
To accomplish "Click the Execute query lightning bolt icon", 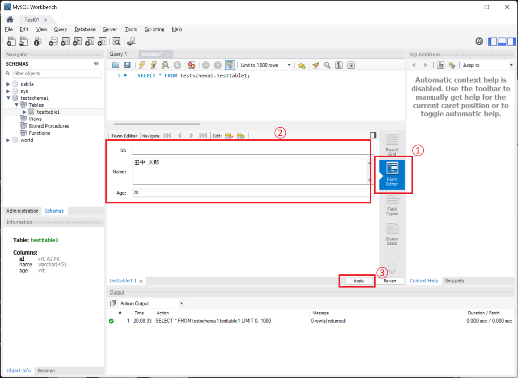I will (x=141, y=65).
